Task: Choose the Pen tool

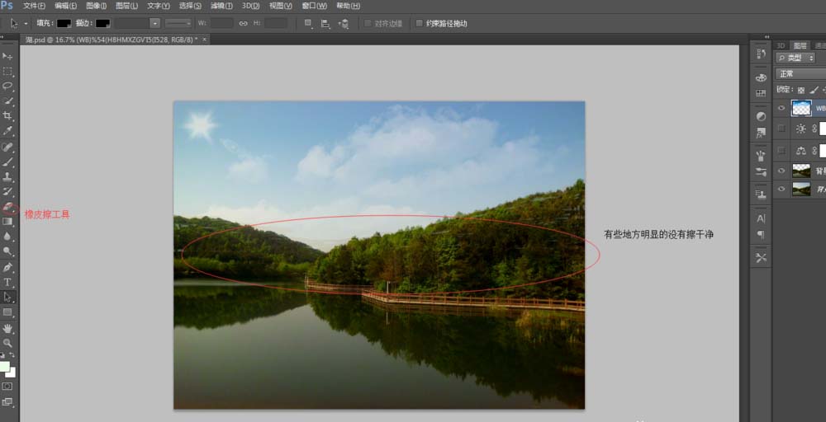Action: pyautogui.click(x=7, y=268)
